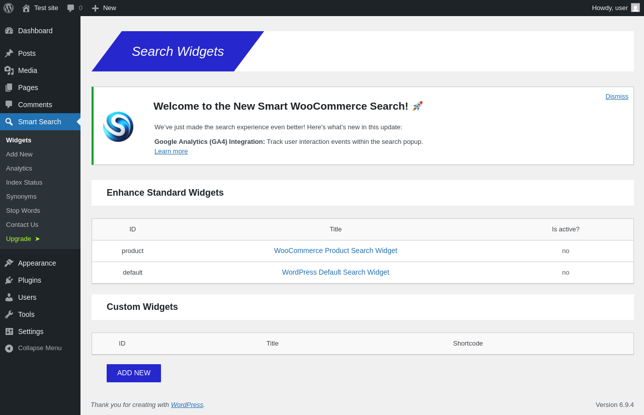644x415 pixels.
Task: Open WordPress Default Search Widget link
Action: [x=336, y=272]
